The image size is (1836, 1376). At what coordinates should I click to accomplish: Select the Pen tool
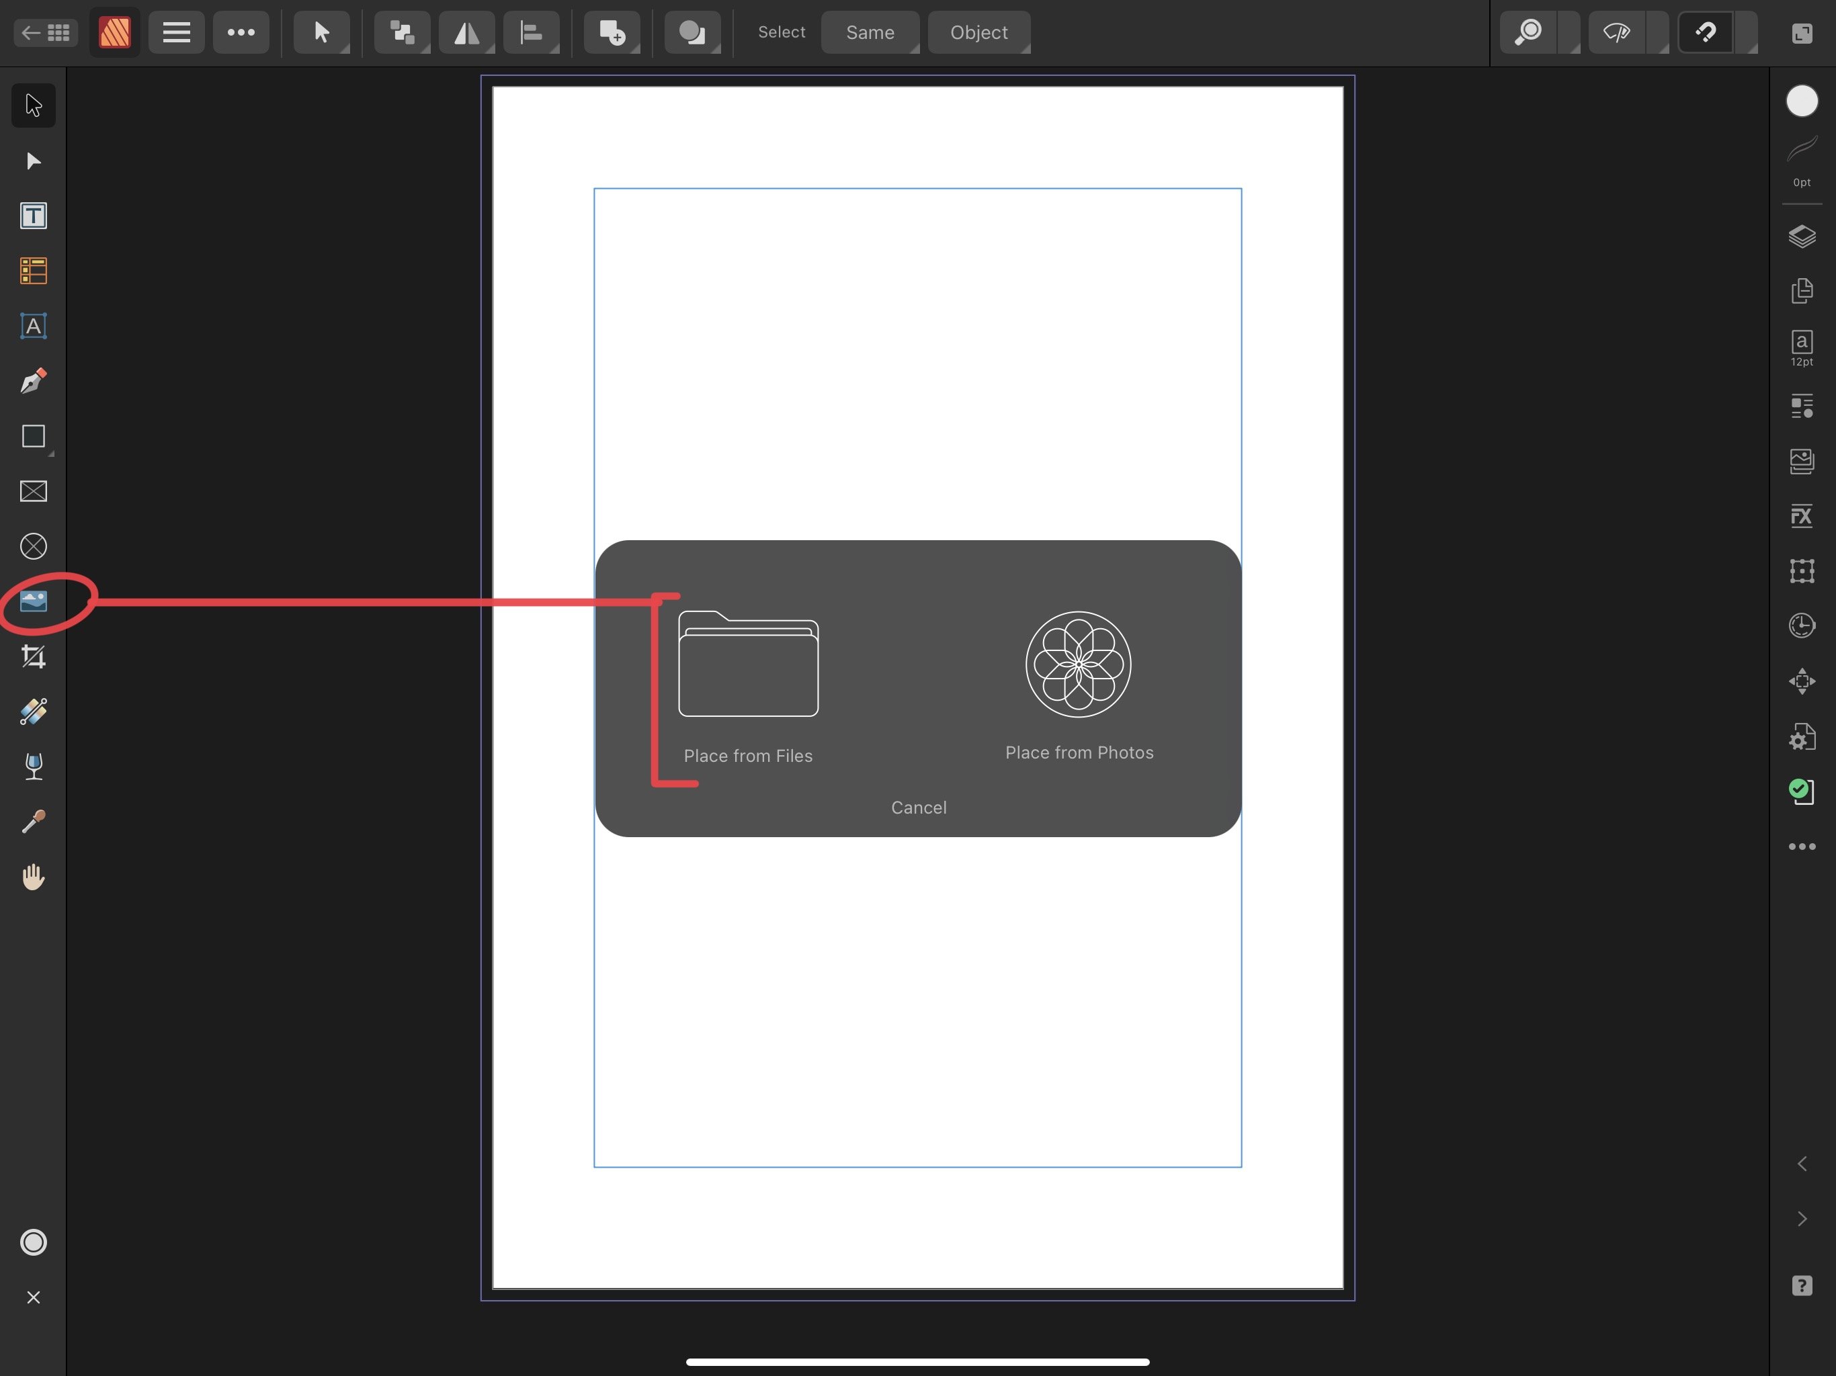click(x=33, y=381)
